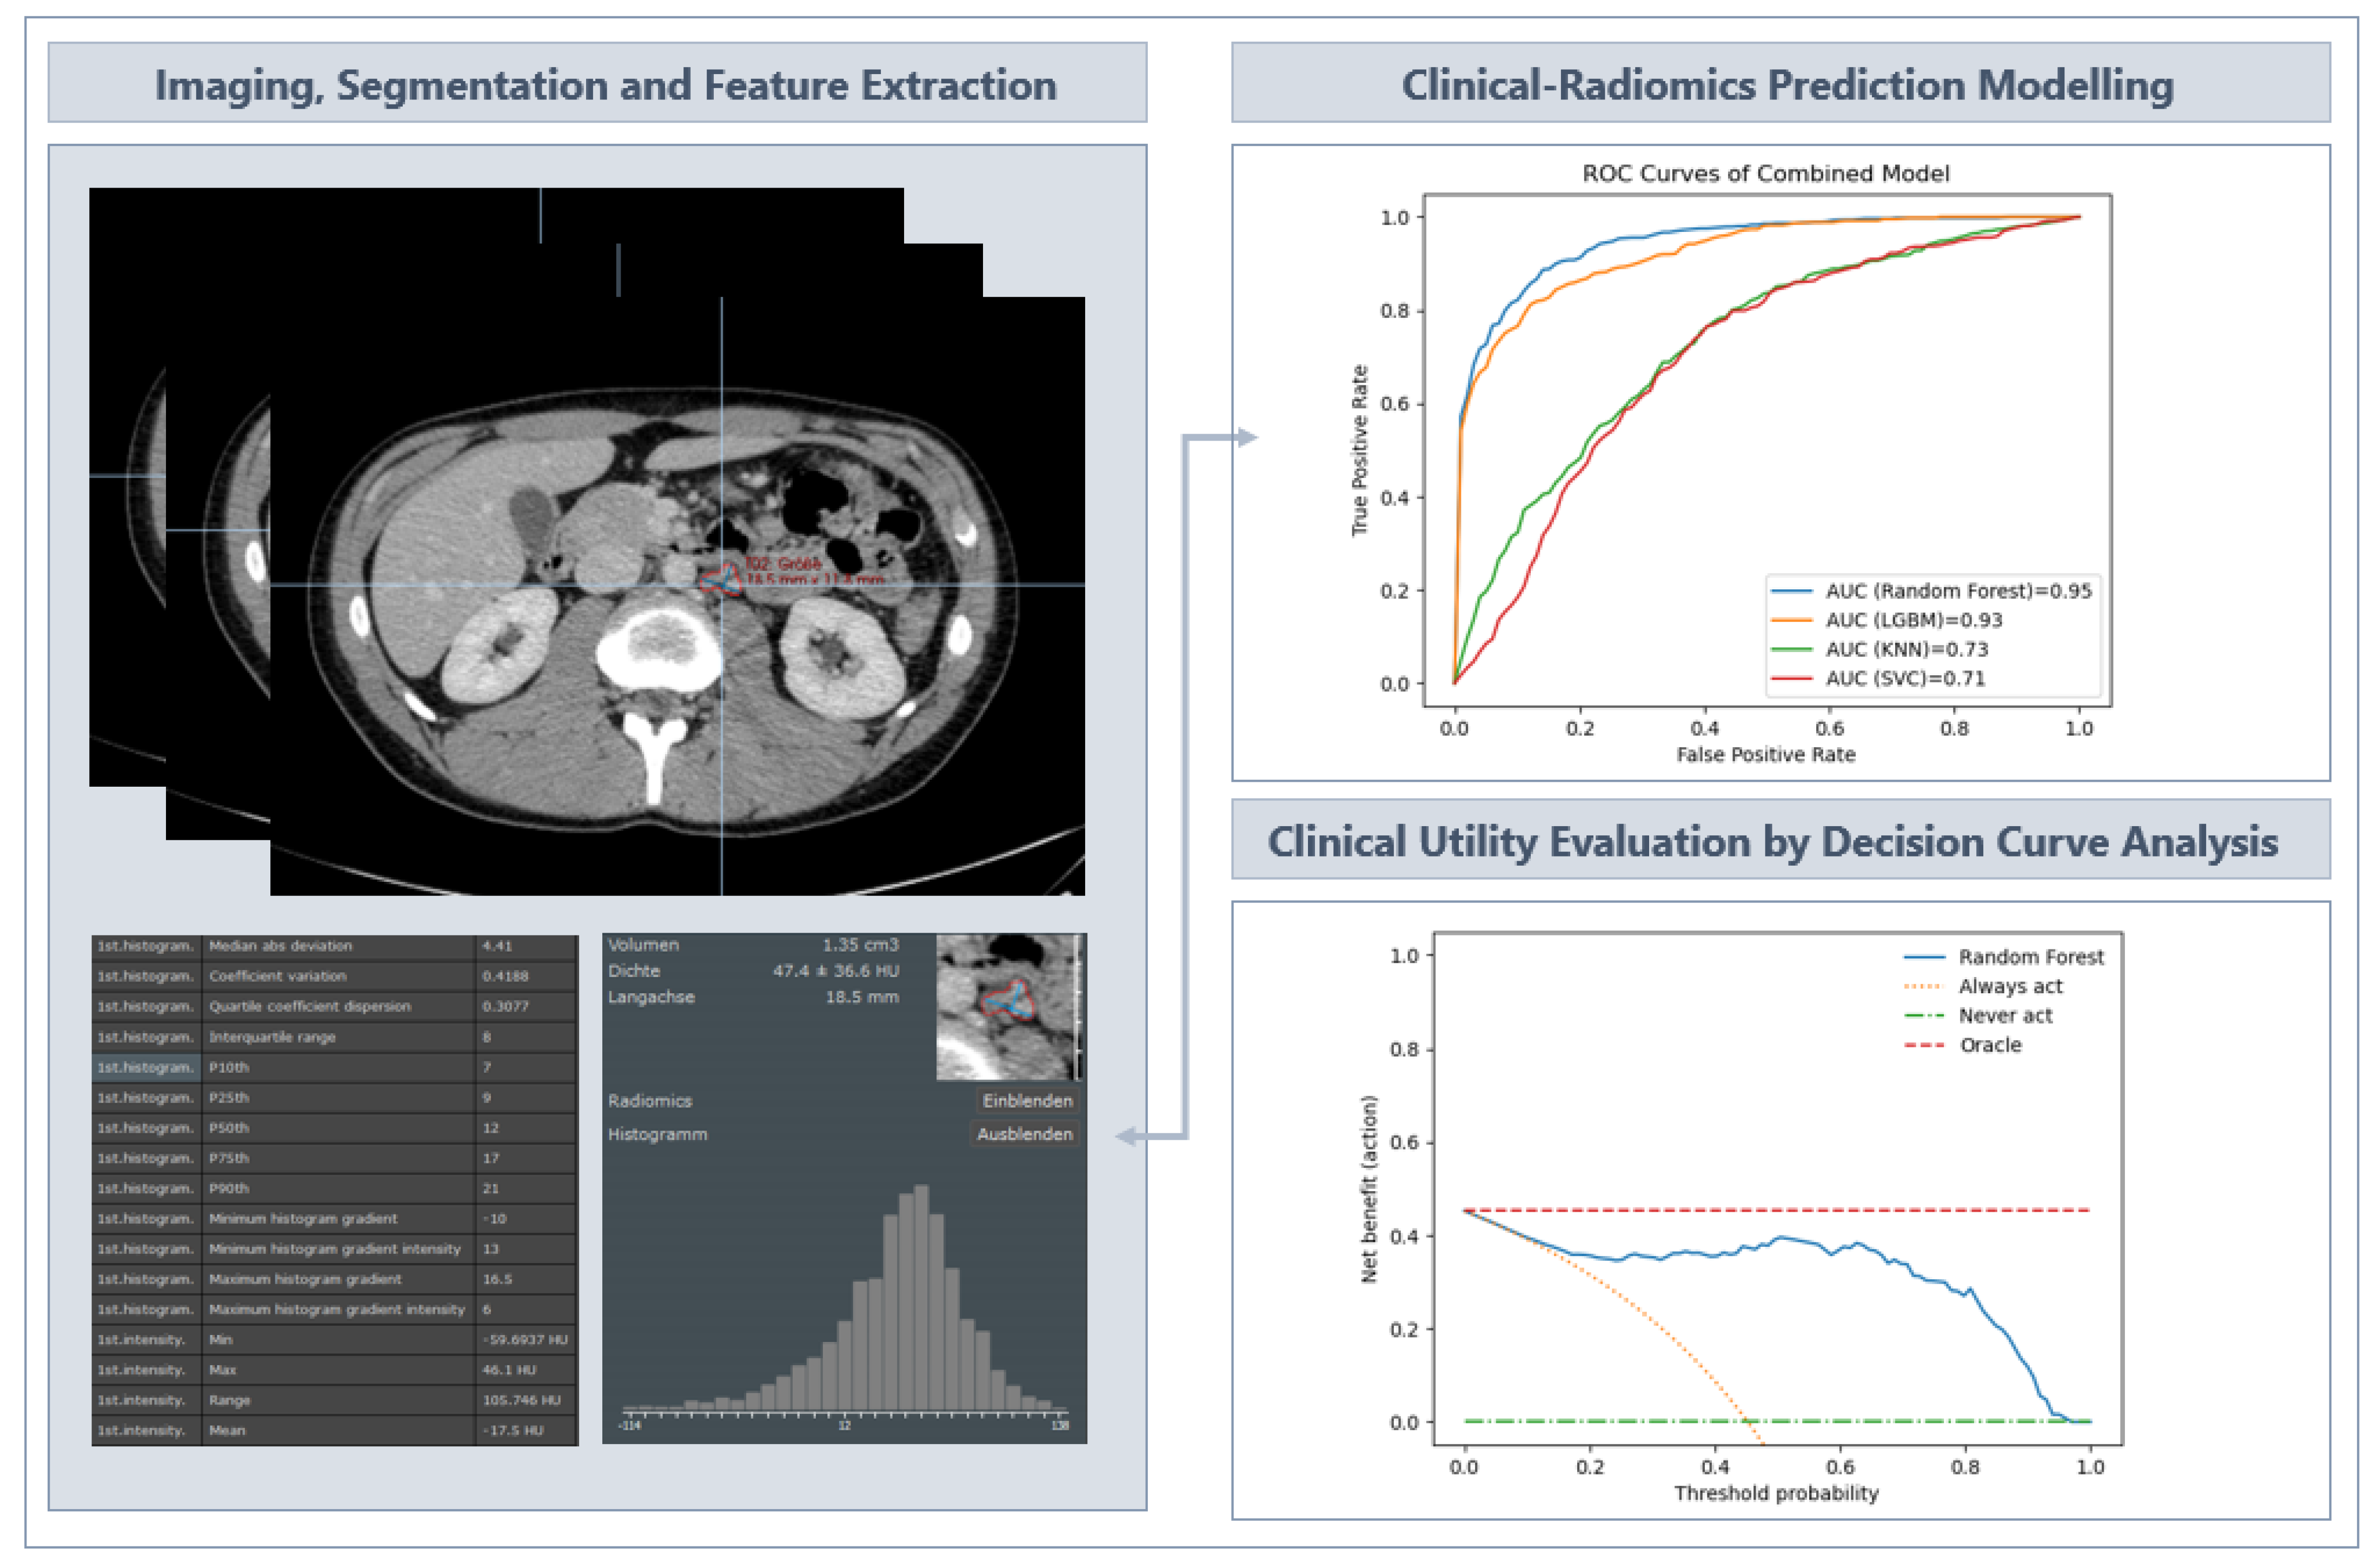Open the lesion ROI thumbnail preview

pos(1008,1007)
